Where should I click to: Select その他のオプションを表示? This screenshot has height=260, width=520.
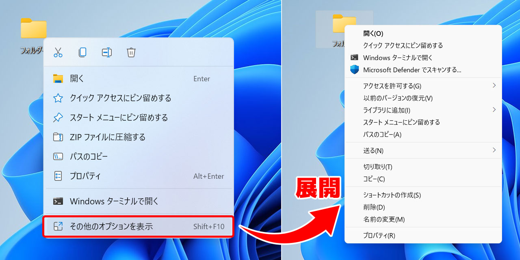click(x=139, y=227)
